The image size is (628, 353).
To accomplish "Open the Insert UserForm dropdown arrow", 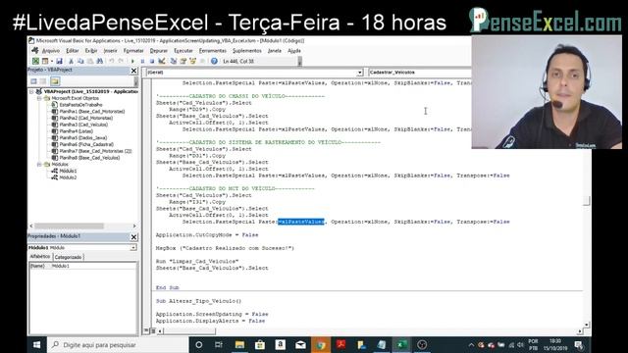I will tap(51, 61).
